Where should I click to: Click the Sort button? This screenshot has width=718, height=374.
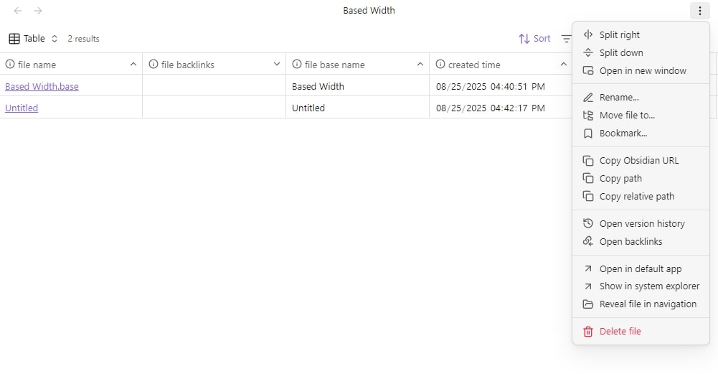pyautogui.click(x=534, y=39)
